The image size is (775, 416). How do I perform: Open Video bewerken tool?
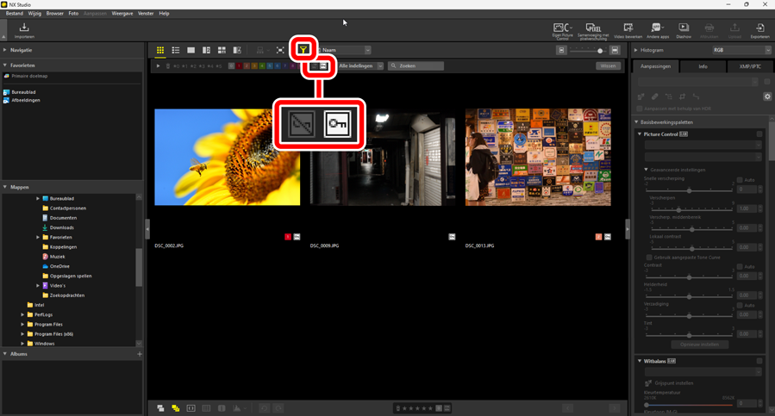[x=628, y=30]
